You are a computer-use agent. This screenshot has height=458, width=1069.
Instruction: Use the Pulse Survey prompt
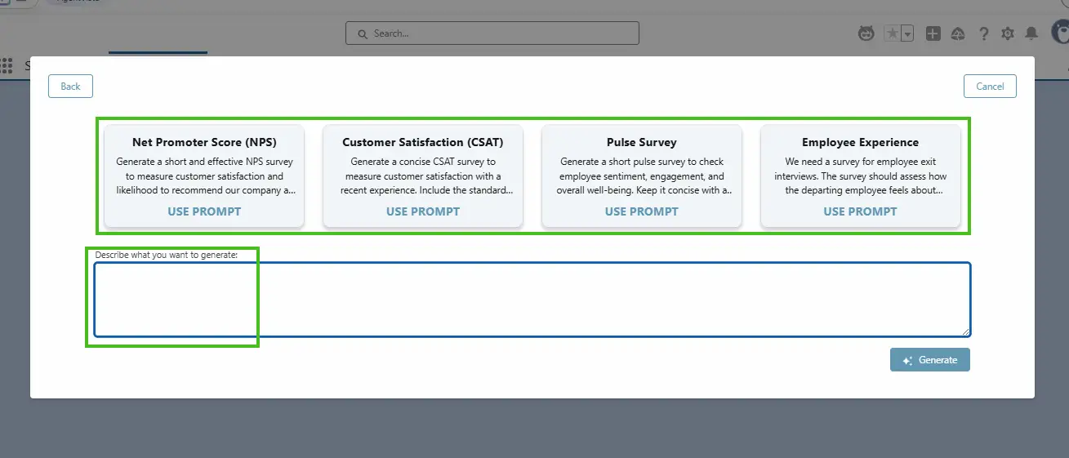click(x=641, y=211)
